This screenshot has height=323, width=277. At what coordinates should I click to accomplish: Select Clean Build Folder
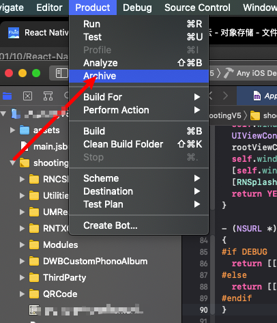point(138,144)
